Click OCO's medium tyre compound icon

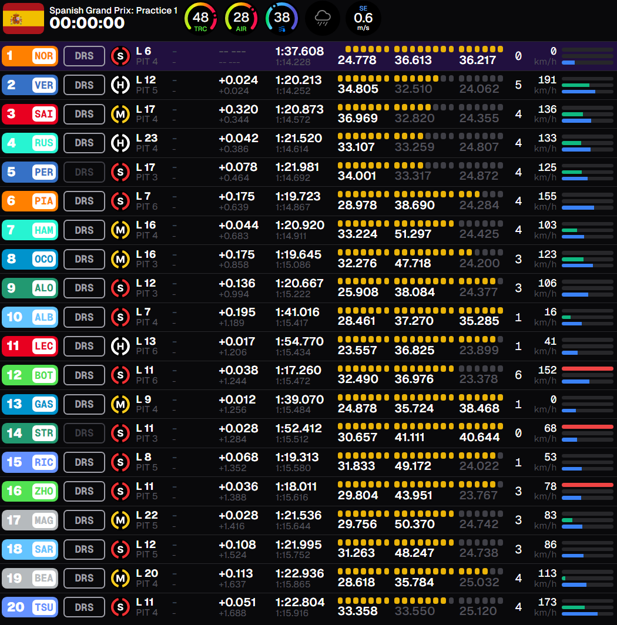point(120,260)
